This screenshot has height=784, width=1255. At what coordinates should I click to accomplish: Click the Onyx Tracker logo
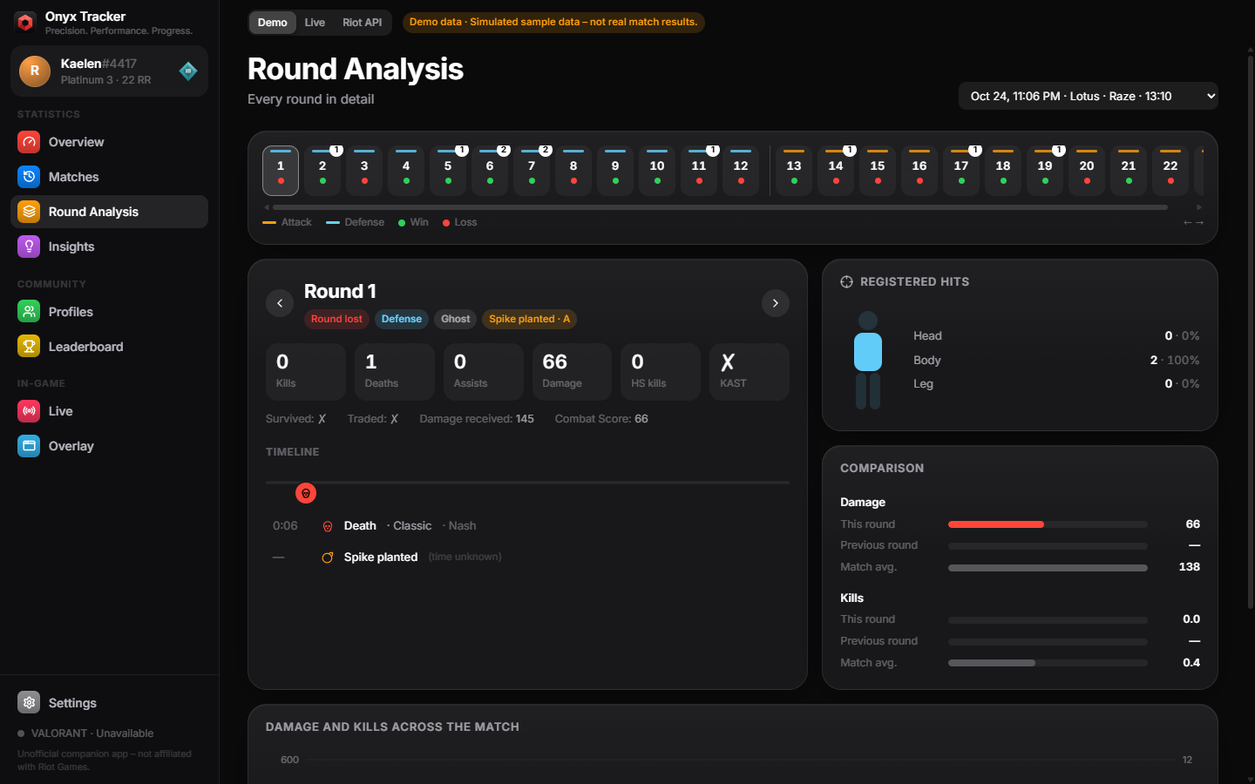point(25,23)
